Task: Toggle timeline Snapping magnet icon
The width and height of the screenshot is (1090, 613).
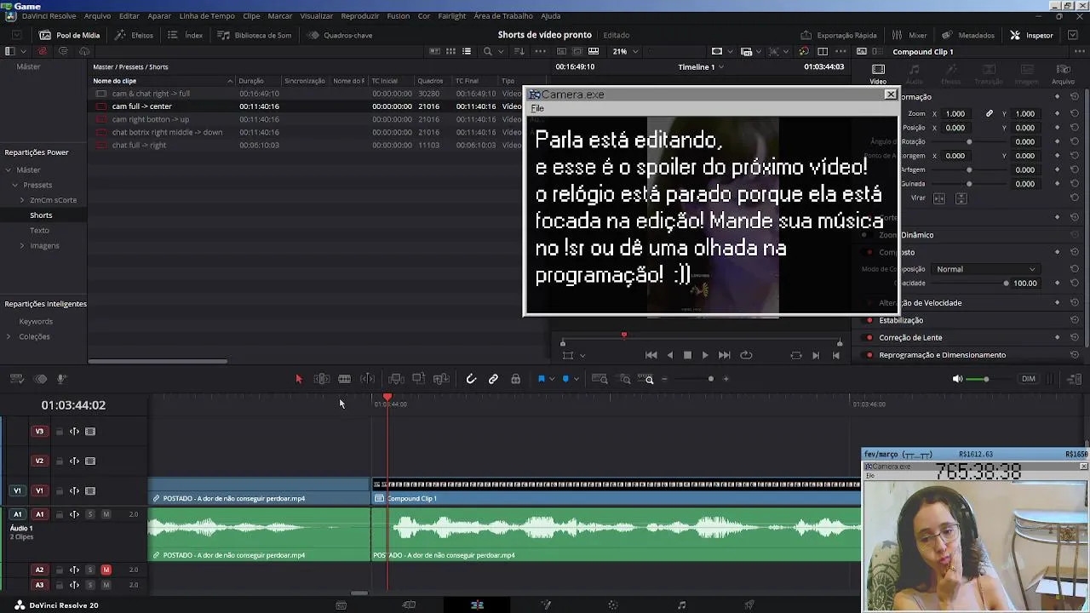Action: [x=471, y=379]
